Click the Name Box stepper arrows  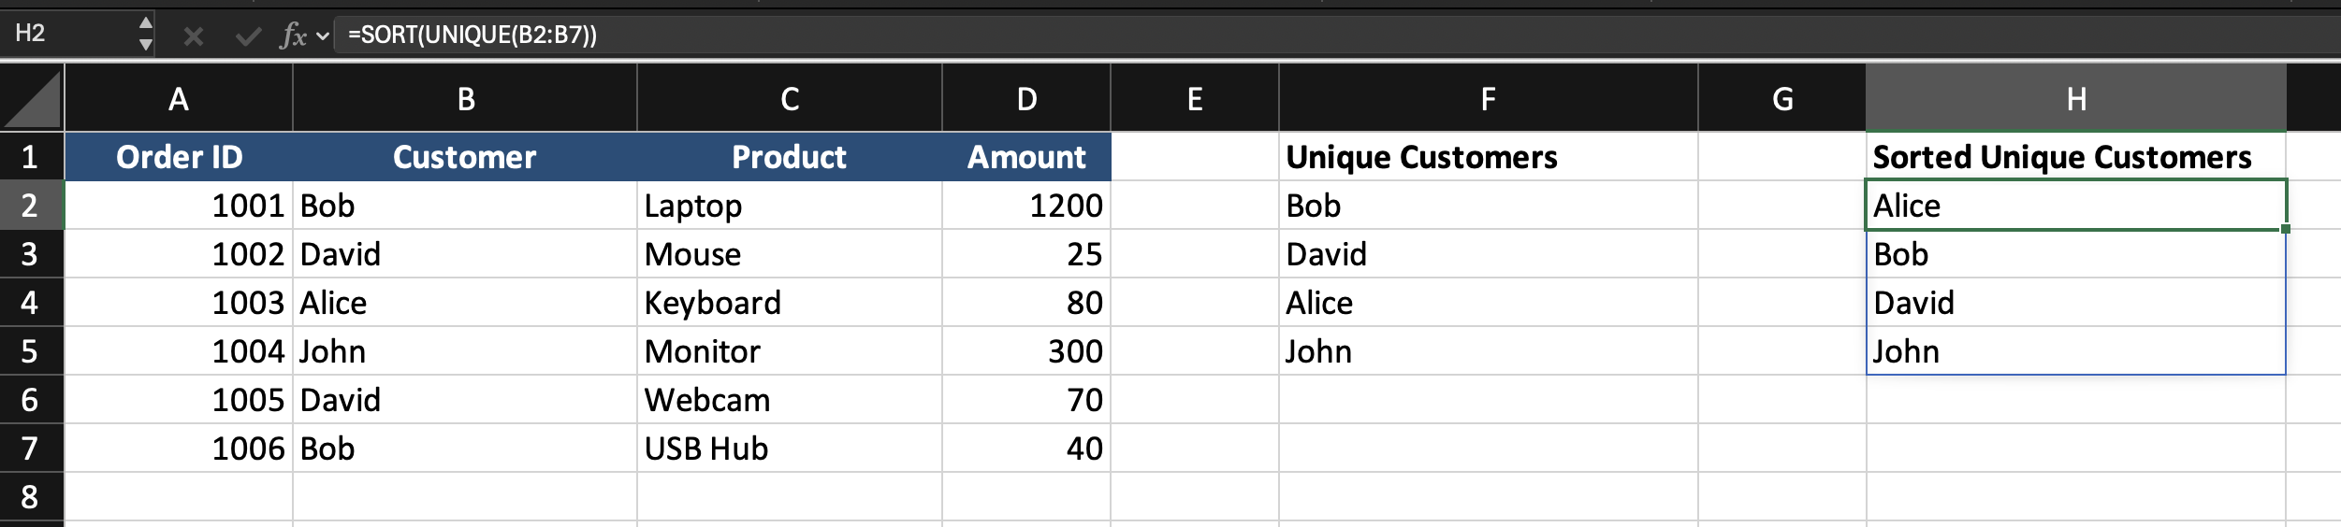[x=145, y=34]
